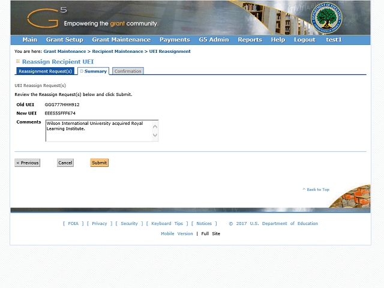The height and width of the screenshot is (288, 384).
Task: Click the New UEI label
Action: pos(26,113)
